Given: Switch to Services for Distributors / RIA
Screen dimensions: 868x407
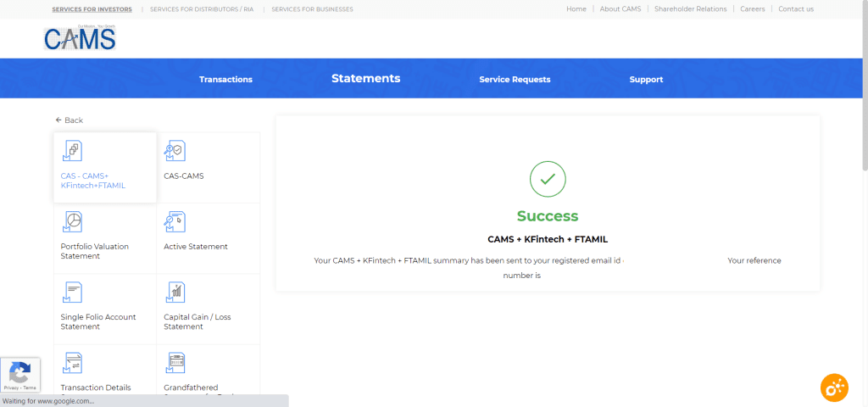Looking at the screenshot, I should pos(202,9).
